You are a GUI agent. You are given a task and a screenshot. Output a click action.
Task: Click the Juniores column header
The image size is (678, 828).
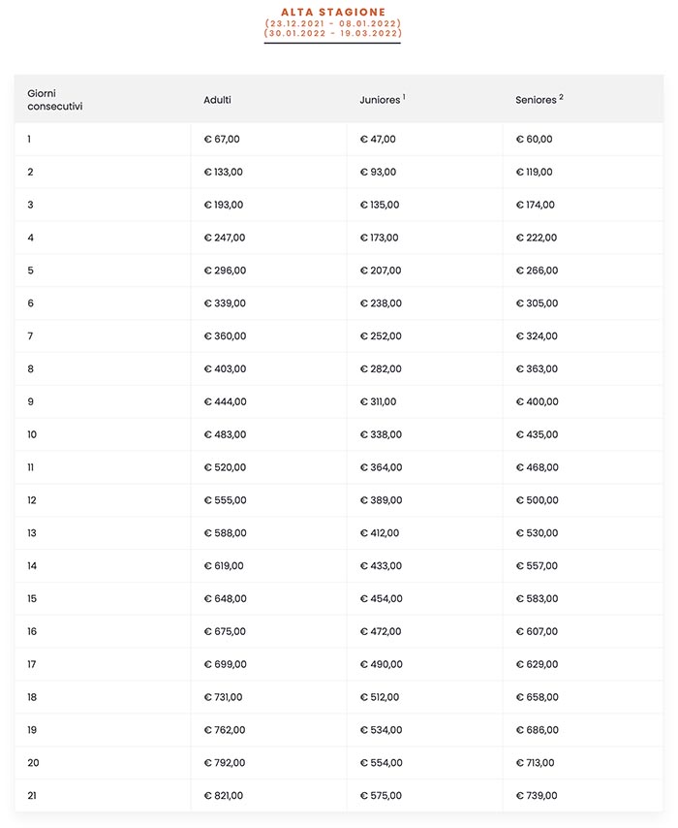(379, 100)
